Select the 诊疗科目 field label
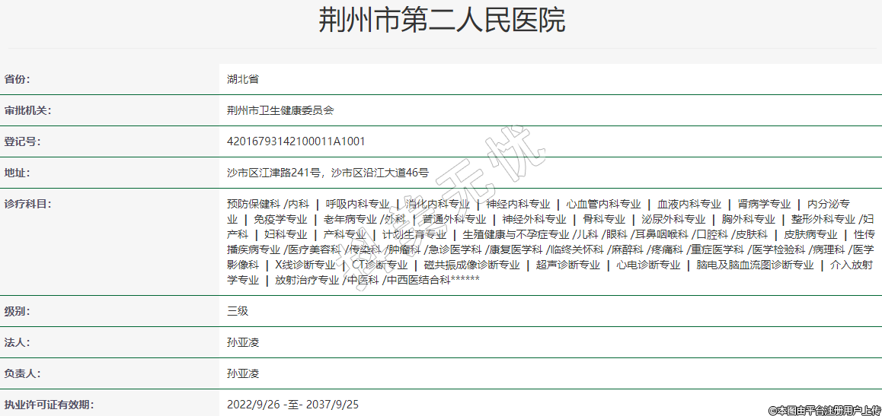882x416 pixels. [27, 204]
